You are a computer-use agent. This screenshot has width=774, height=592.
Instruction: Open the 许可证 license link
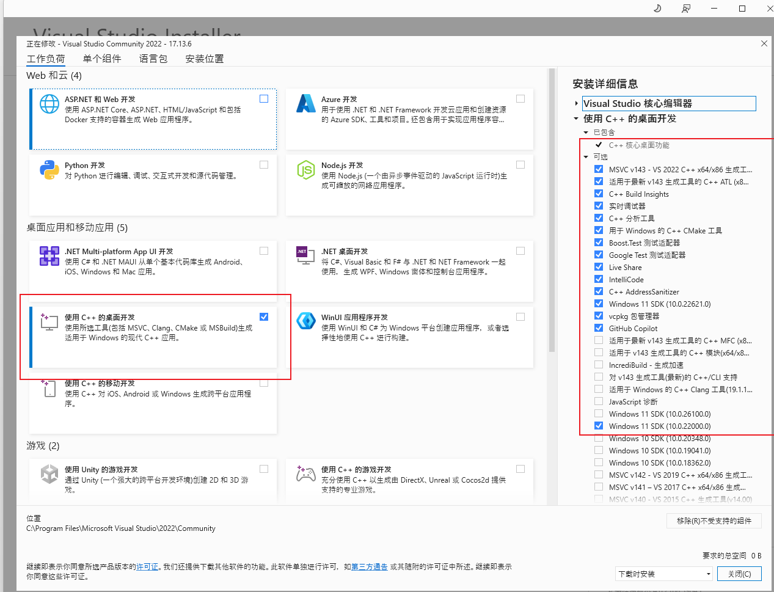147,567
